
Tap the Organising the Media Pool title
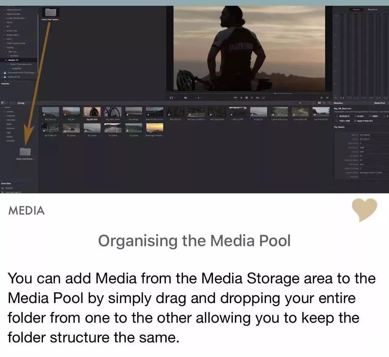click(x=194, y=241)
